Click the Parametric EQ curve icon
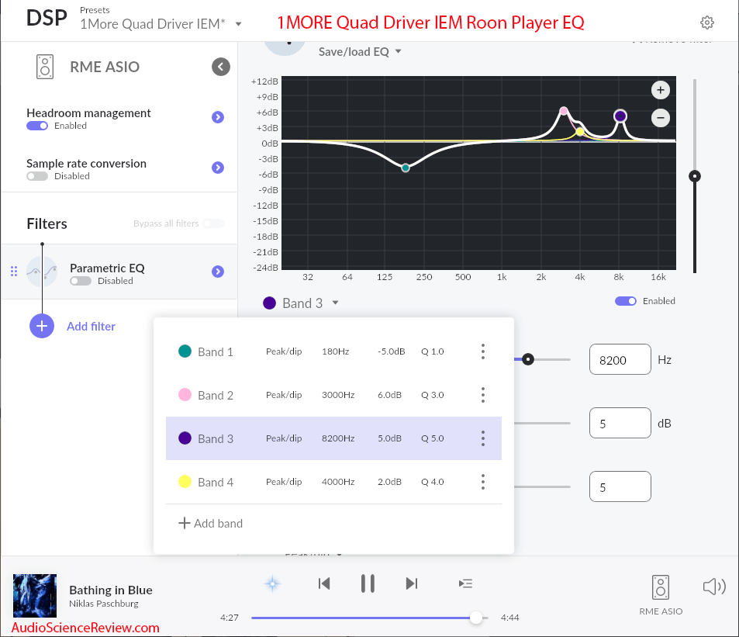Screen dimensions: 739x637 pos(42,271)
